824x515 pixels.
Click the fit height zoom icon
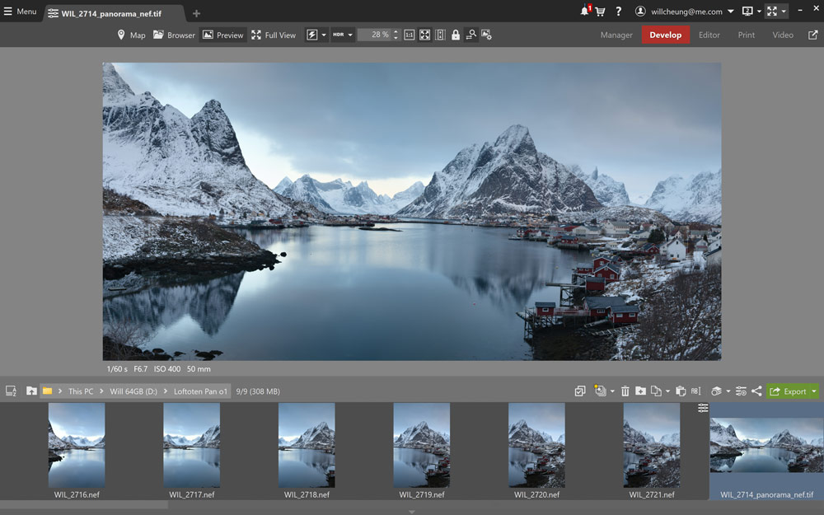coord(440,35)
